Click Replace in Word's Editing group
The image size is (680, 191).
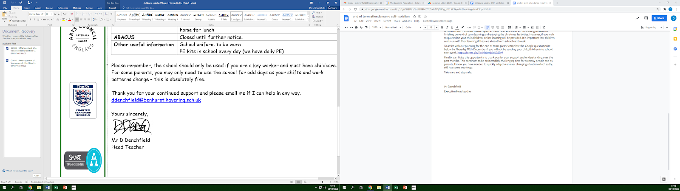(317, 17)
